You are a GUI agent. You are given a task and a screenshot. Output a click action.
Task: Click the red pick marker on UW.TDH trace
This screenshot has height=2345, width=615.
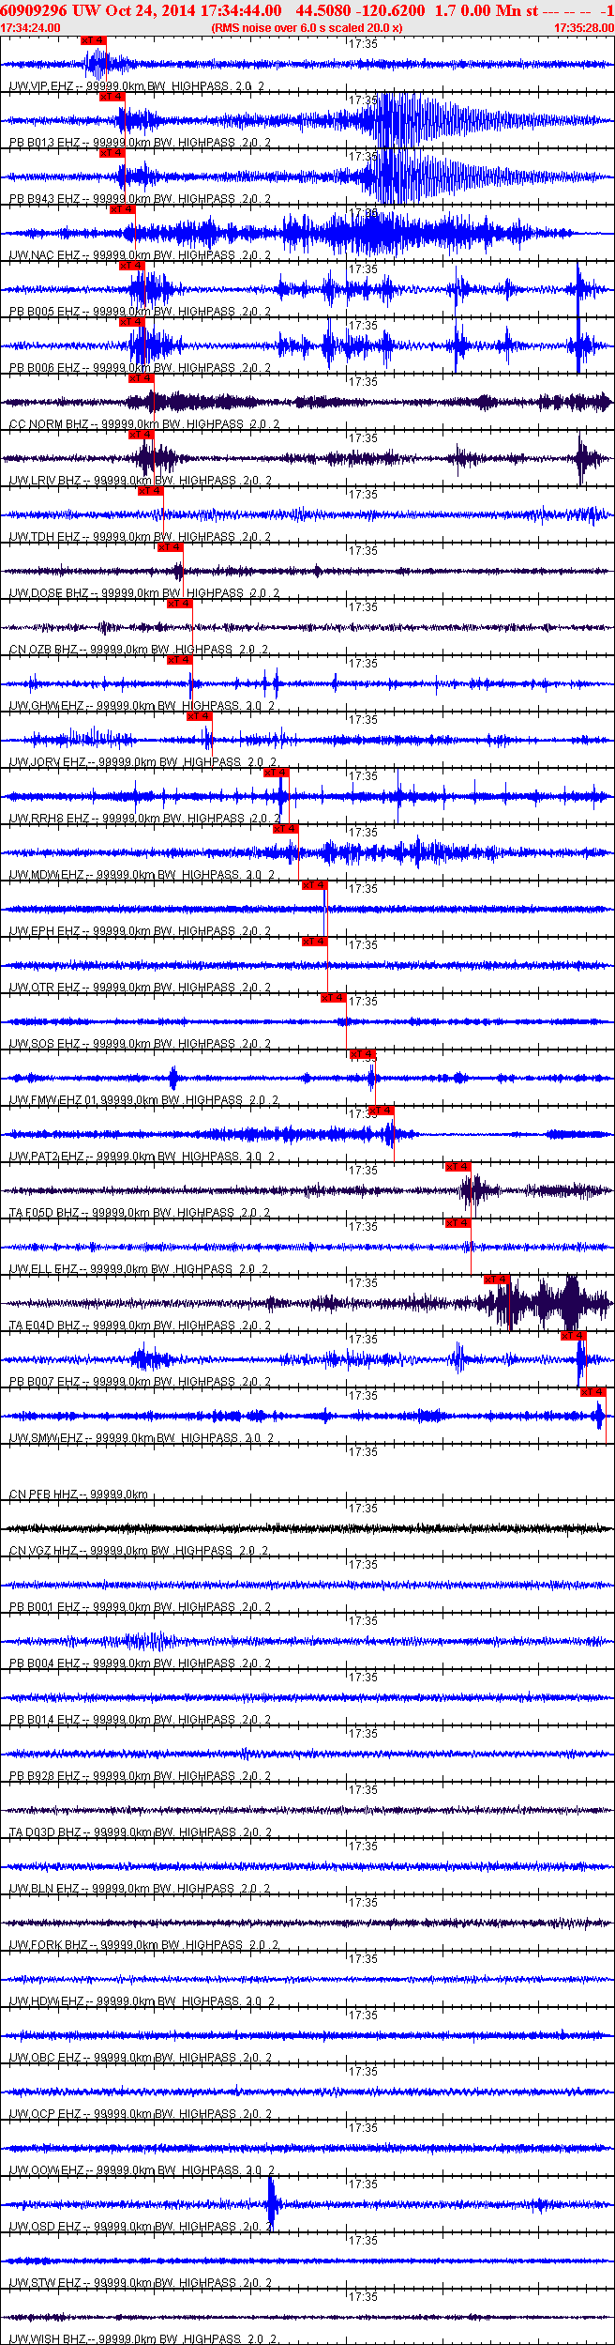tap(151, 491)
